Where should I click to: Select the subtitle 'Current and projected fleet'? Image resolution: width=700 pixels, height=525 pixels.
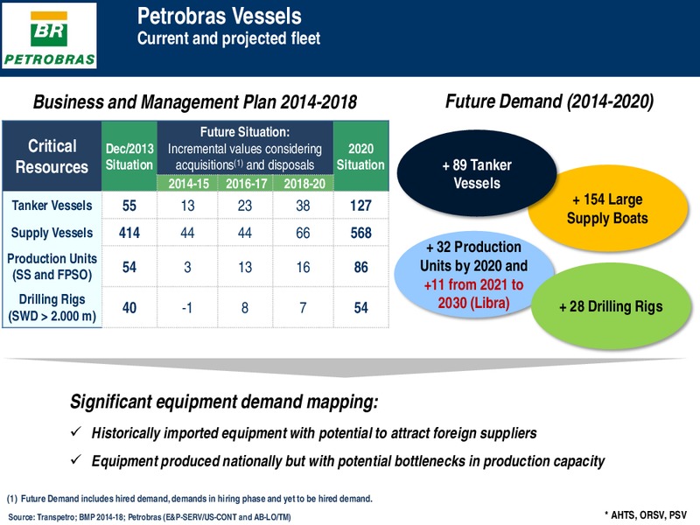228,38
